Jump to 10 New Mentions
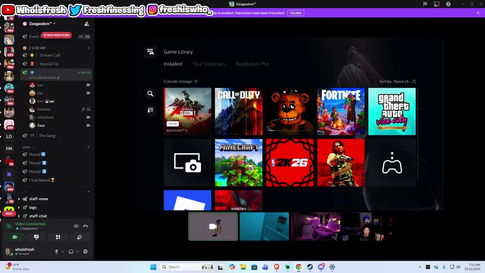Image resolution: width=485 pixels, height=273 pixels. pos(56,35)
